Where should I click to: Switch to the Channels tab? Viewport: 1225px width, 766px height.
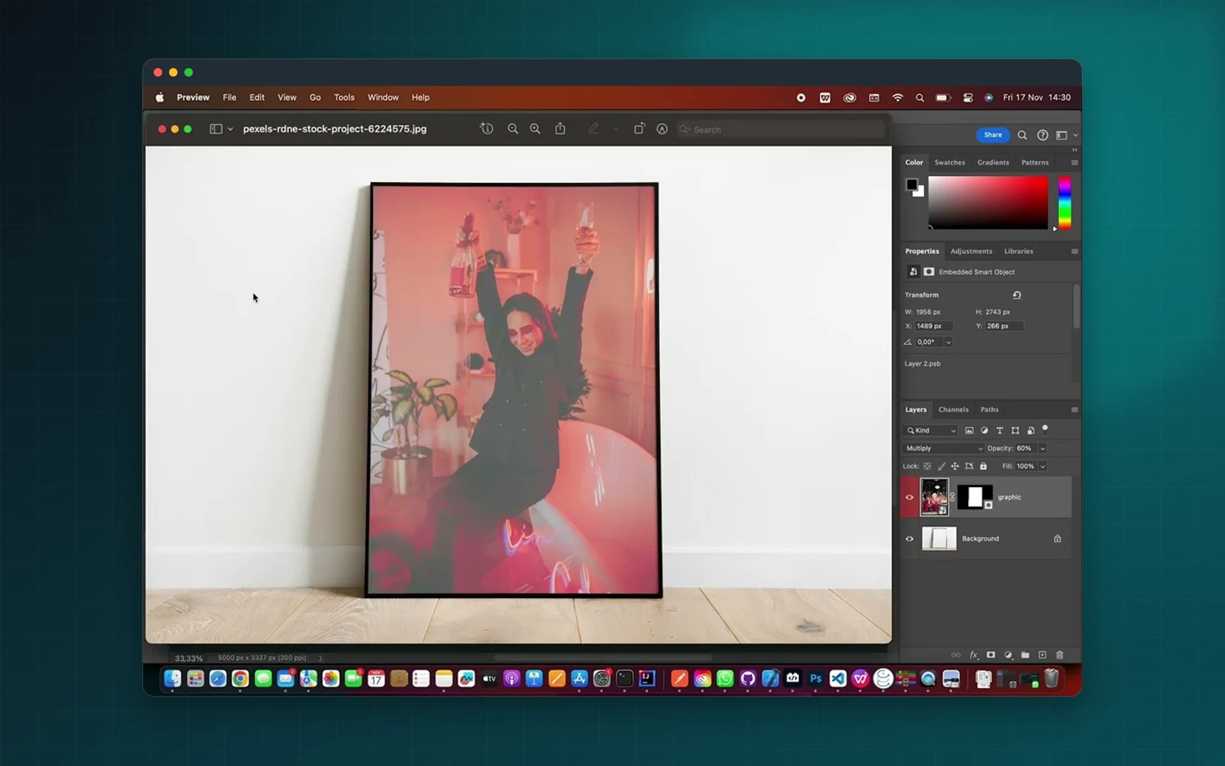[953, 410]
